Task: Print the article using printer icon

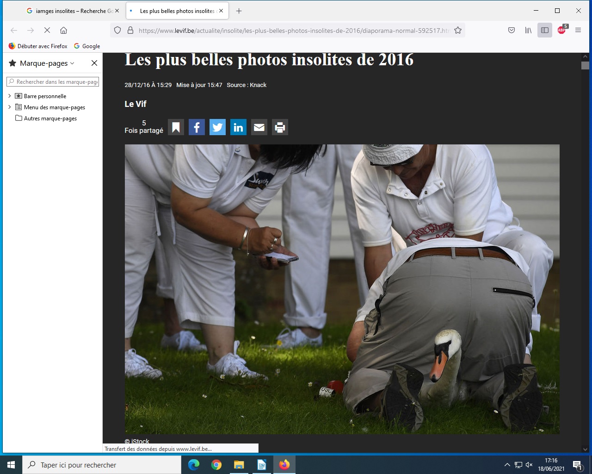Action: 280,127
